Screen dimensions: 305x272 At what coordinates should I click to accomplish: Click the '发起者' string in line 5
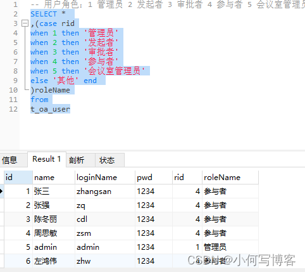101,42
